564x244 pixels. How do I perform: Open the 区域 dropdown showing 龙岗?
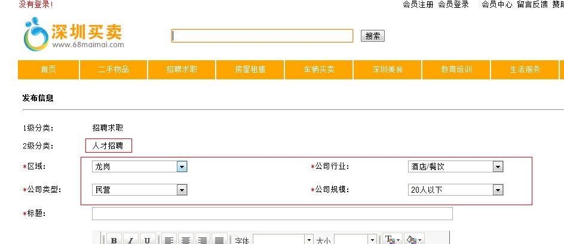coord(140,166)
